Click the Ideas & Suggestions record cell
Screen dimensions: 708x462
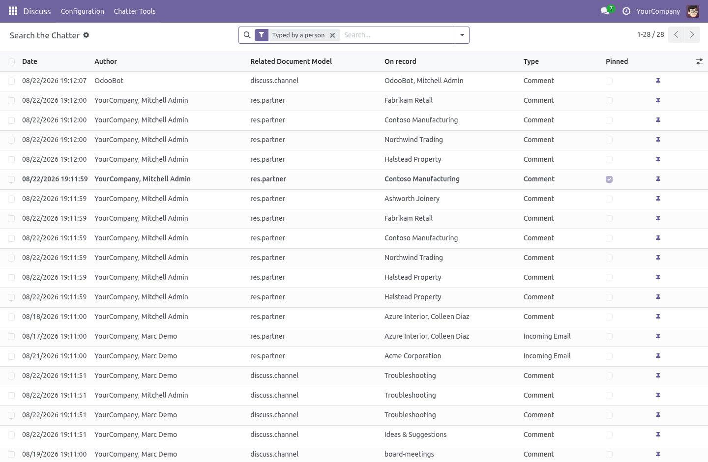click(x=415, y=434)
